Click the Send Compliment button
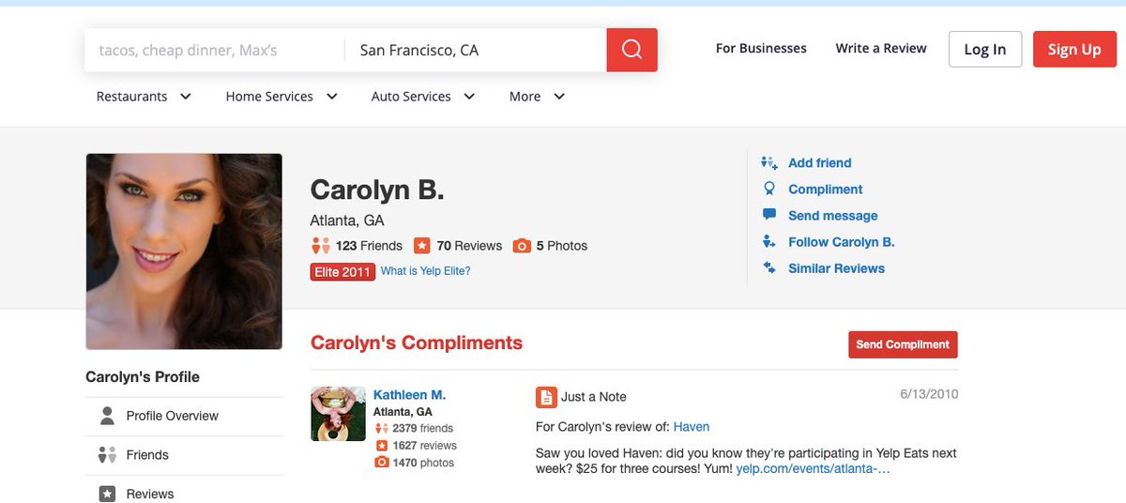 click(x=903, y=344)
